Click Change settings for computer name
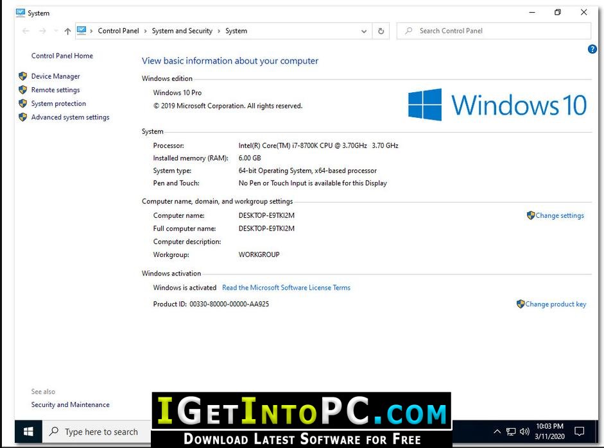This screenshot has height=448, width=604. (560, 216)
